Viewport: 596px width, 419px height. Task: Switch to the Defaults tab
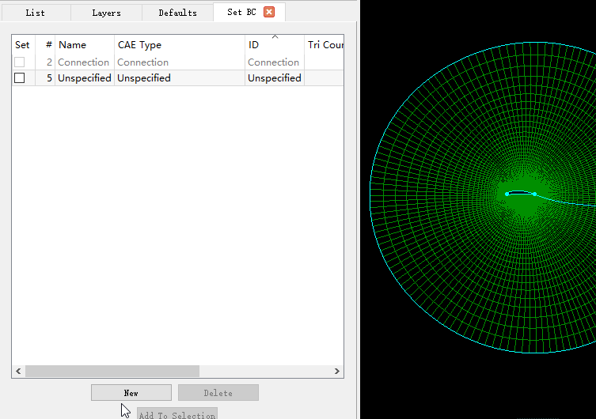[177, 13]
